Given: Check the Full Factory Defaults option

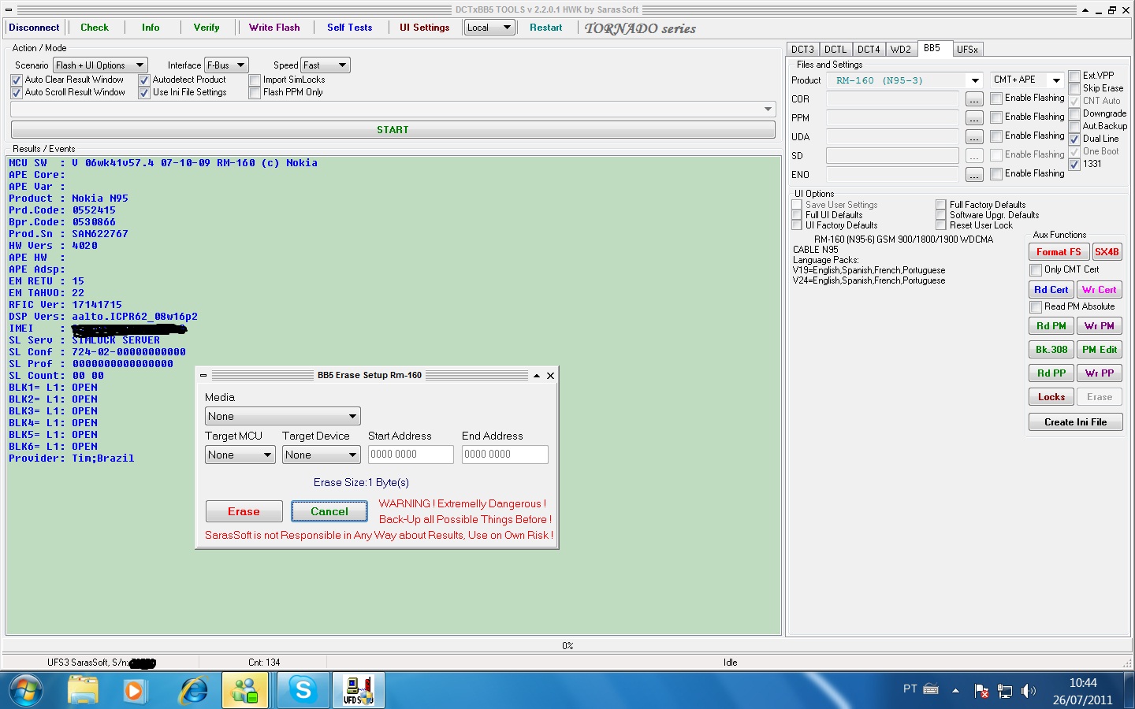Looking at the screenshot, I should pos(941,205).
